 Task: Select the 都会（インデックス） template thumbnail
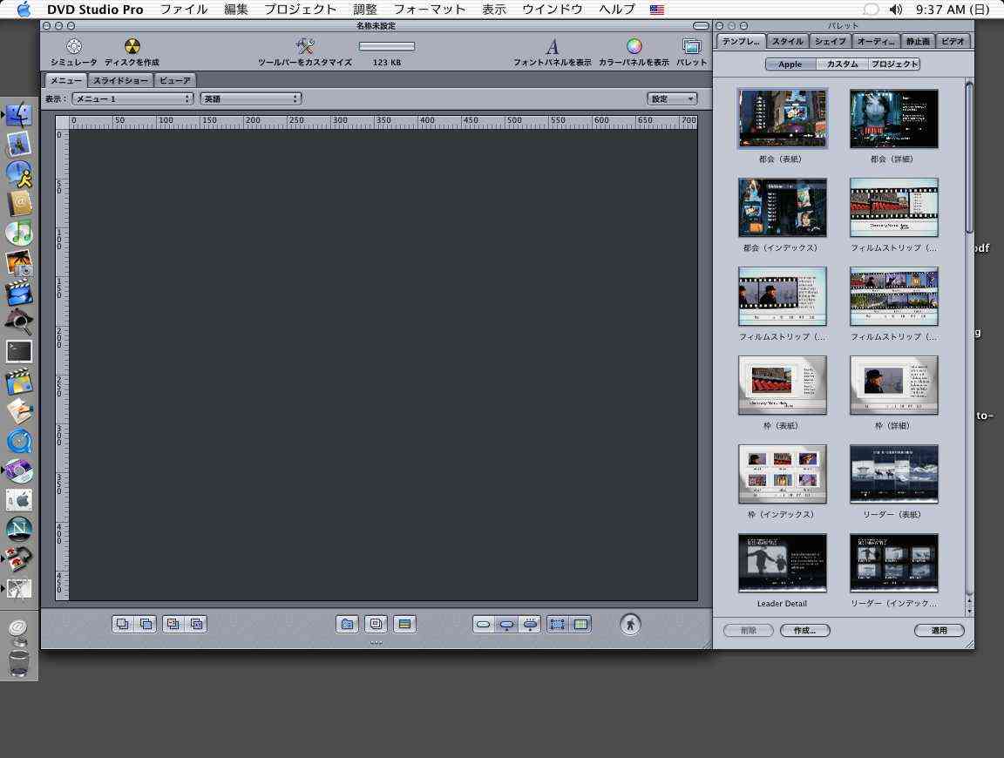(x=783, y=207)
